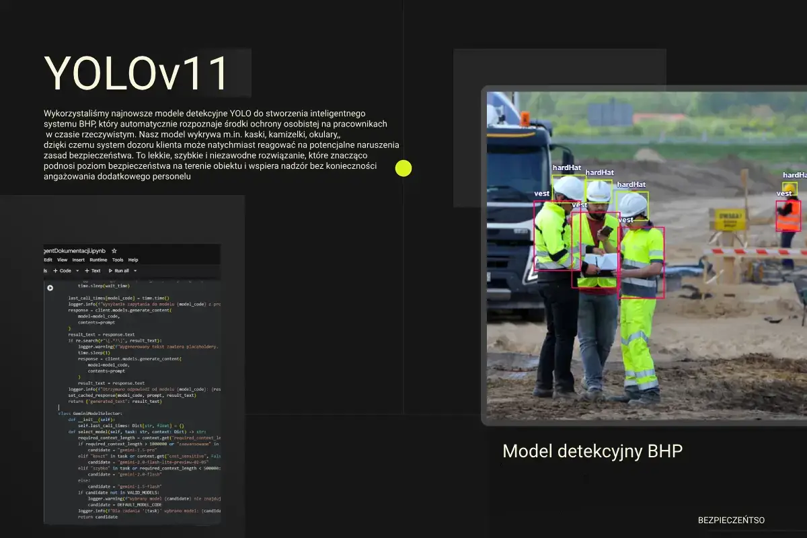Viewport: 807px width, 538px height.
Task: Click the Model detekcyjny BHP caption
Action: (592, 451)
